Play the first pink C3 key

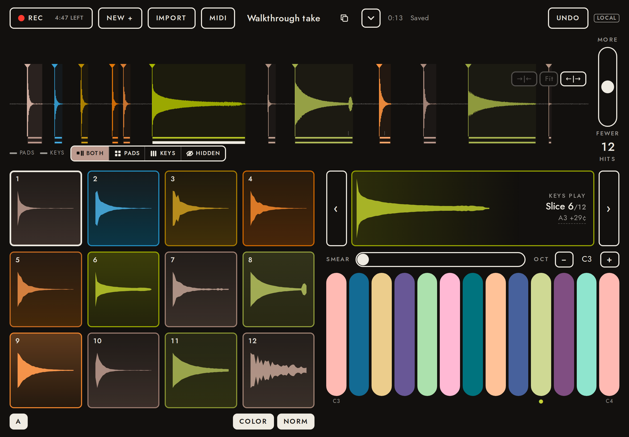336,334
